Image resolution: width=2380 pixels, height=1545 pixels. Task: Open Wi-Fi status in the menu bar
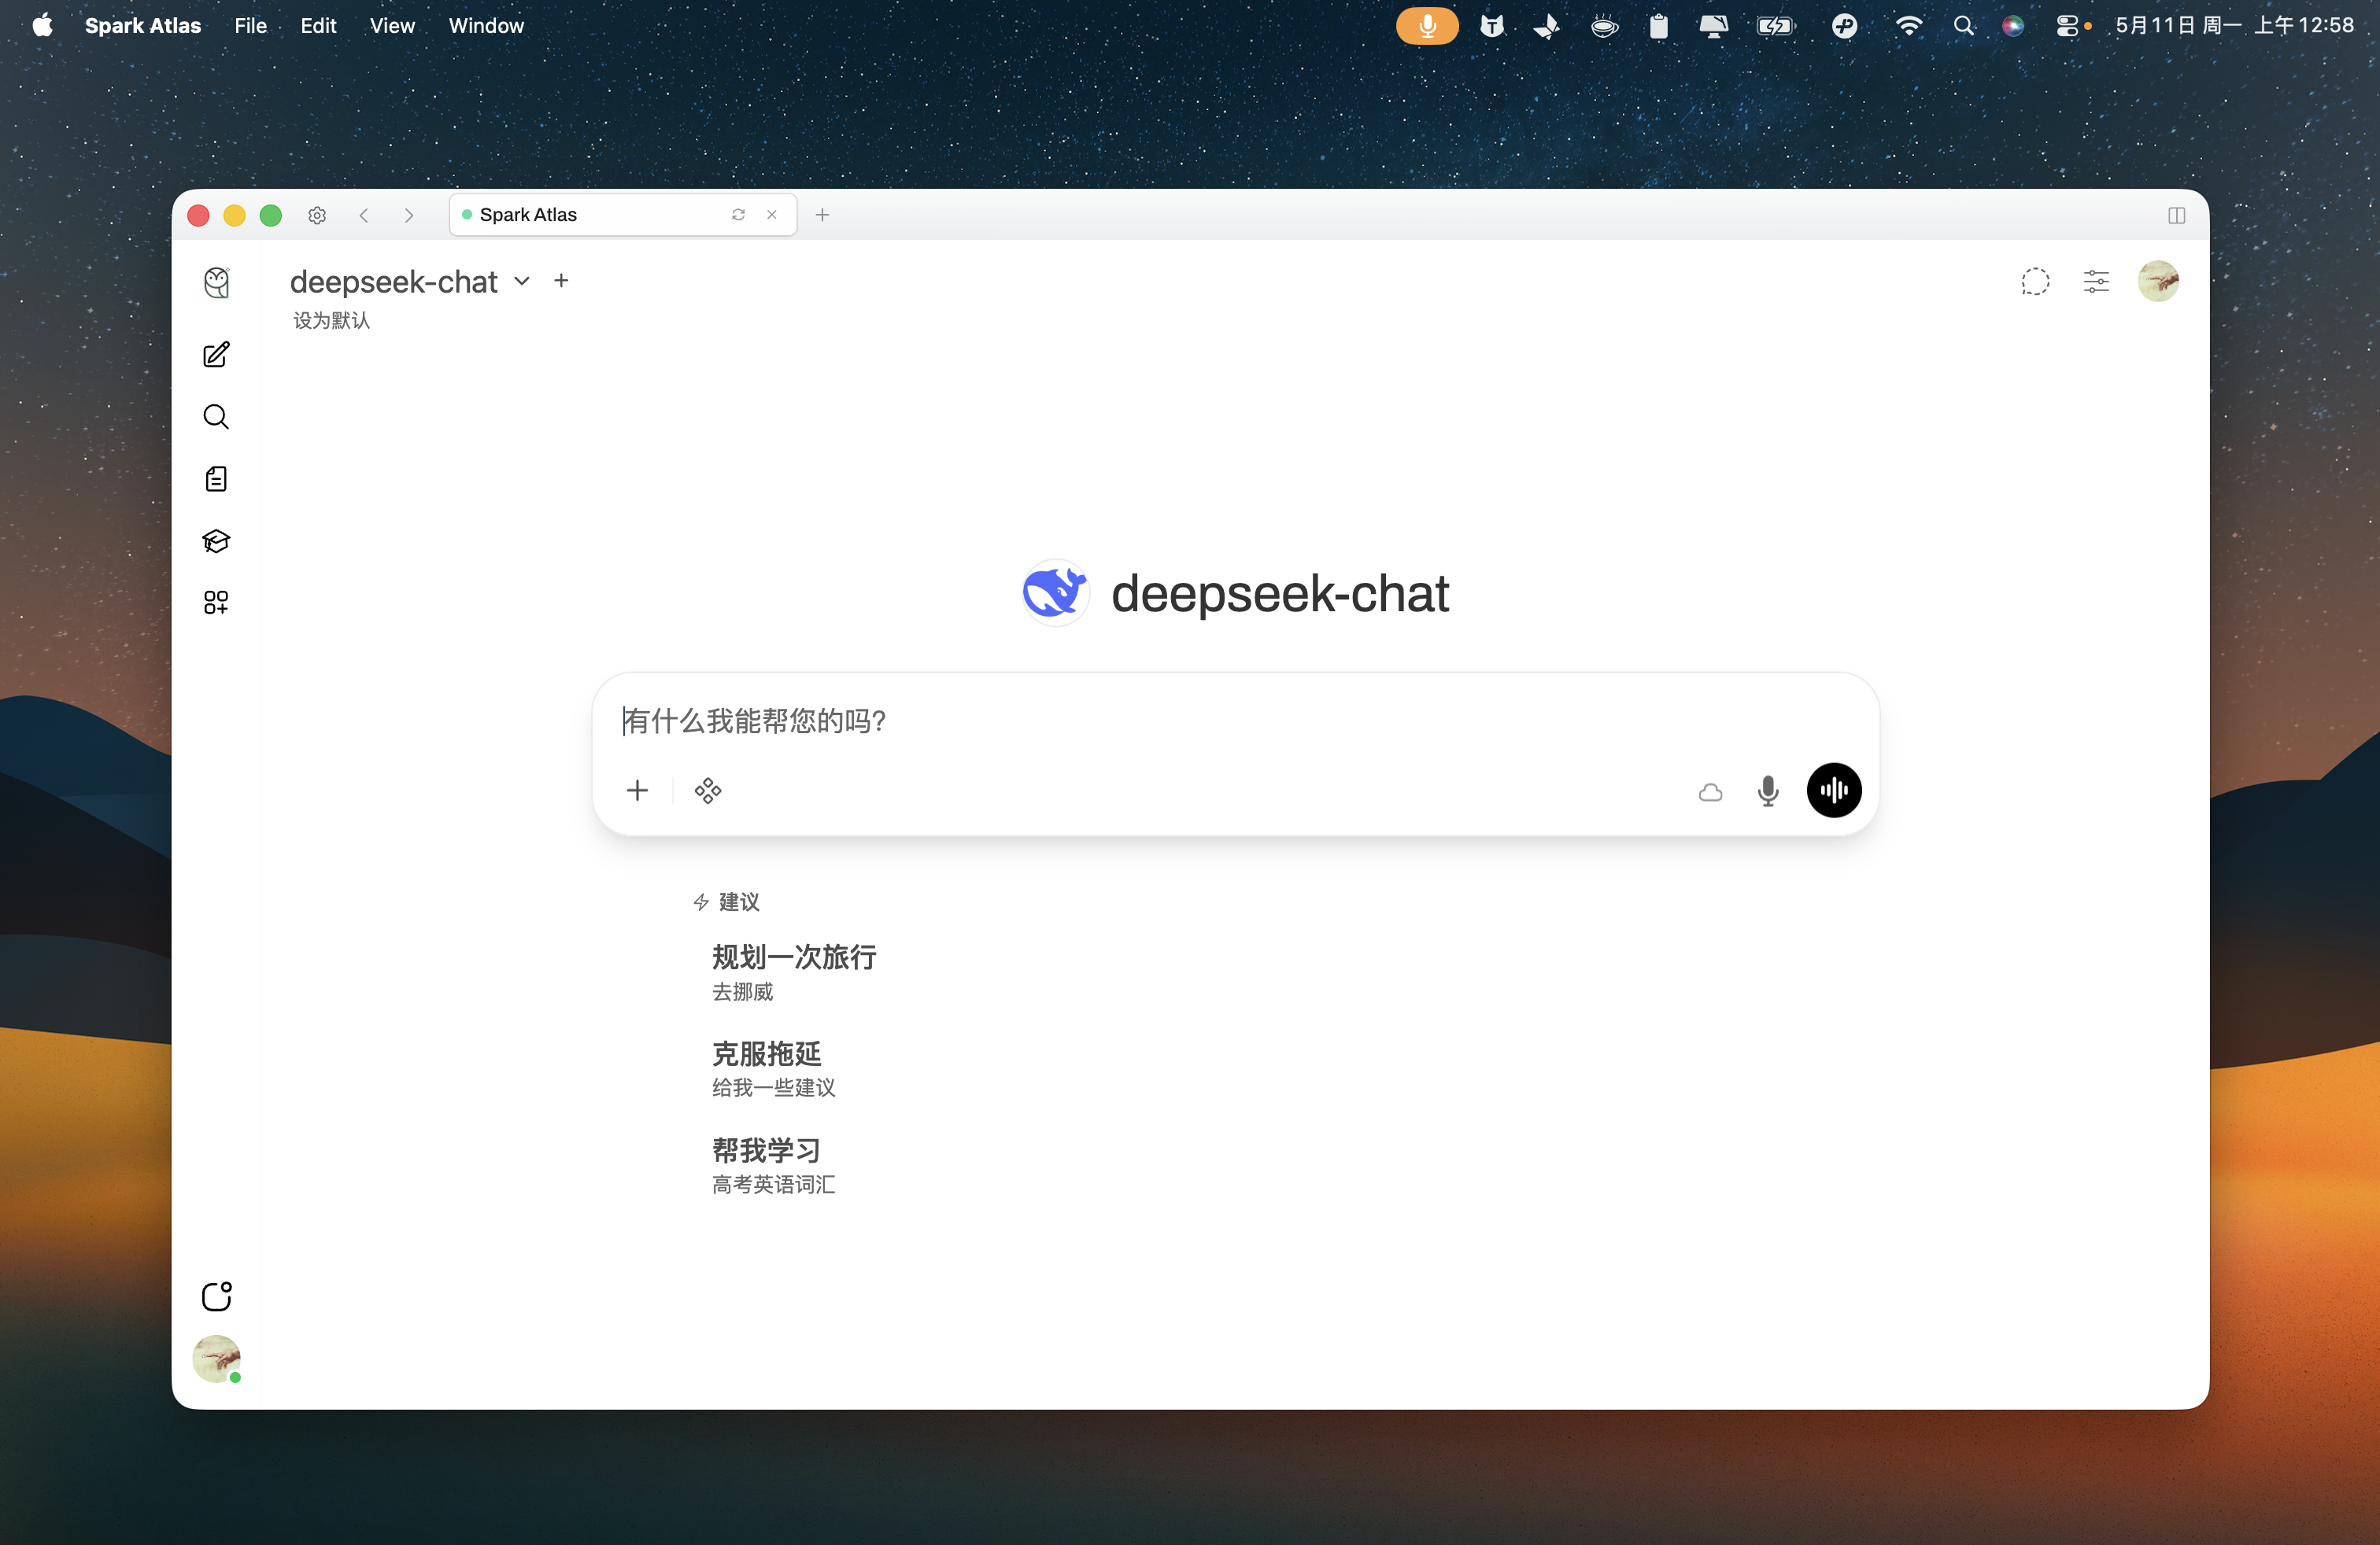coord(1908,26)
